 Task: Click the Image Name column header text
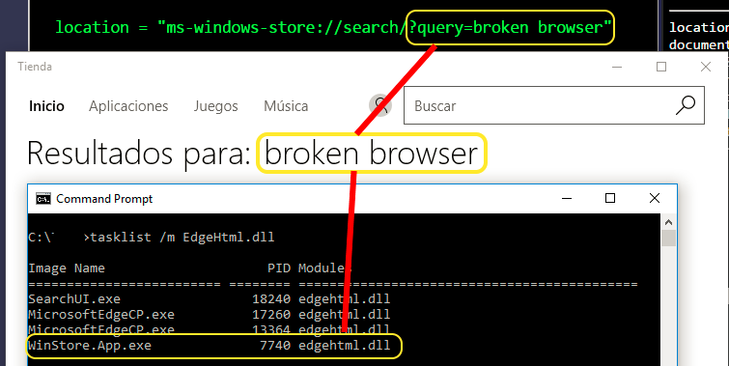pos(67,268)
